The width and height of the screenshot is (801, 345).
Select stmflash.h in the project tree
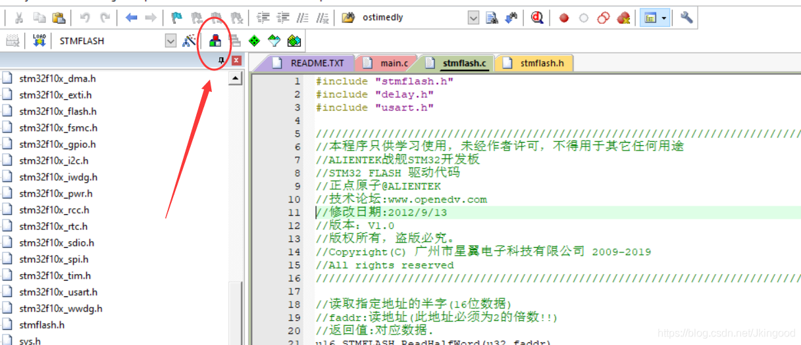[41, 325]
